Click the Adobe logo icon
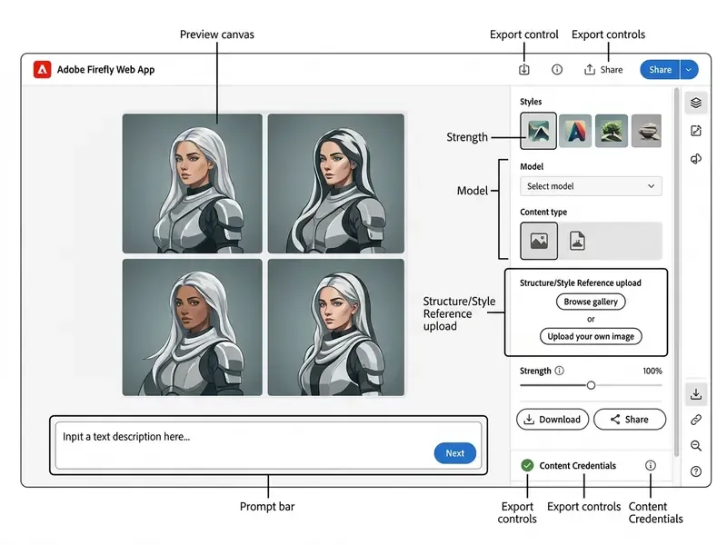Viewport: 727px width, 545px height. click(42, 70)
